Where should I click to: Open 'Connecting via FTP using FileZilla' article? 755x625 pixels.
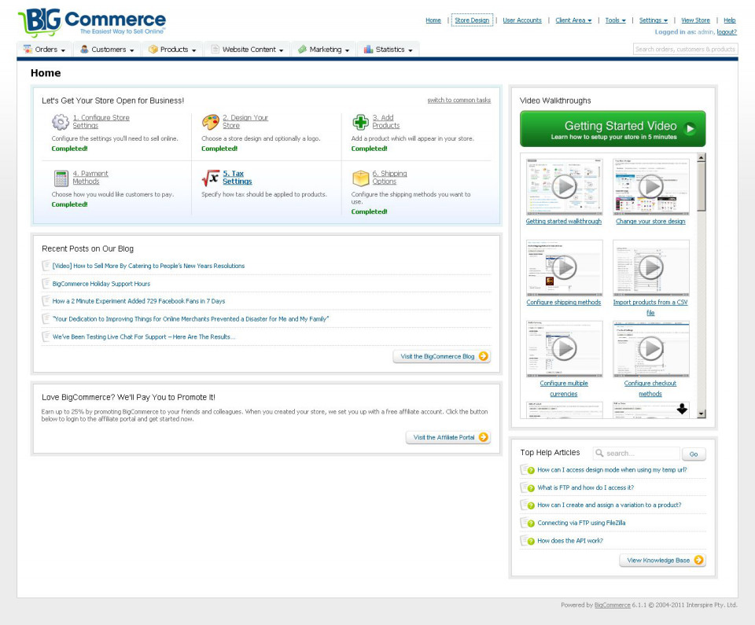(x=581, y=523)
